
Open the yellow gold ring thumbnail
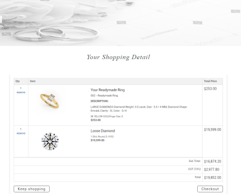(50, 100)
